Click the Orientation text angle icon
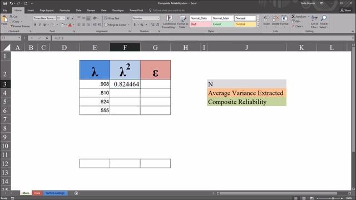This screenshot has height=200, width=356. point(95,18)
